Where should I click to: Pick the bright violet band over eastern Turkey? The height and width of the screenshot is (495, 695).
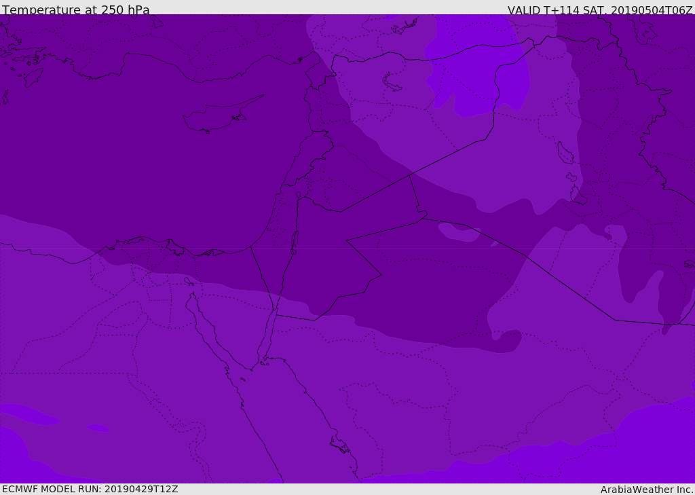(475, 75)
